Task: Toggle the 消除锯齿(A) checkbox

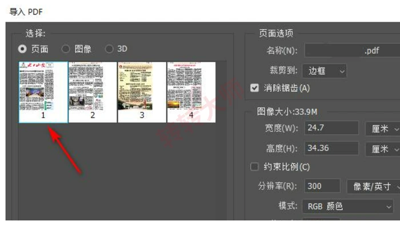Action: [x=254, y=88]
